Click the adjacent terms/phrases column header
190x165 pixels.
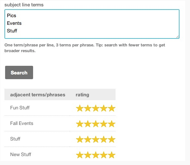38,95
